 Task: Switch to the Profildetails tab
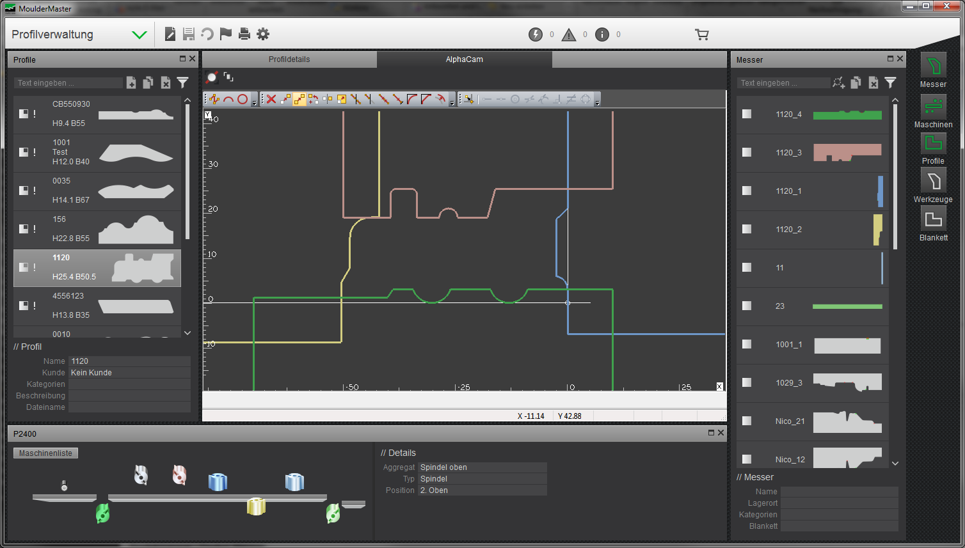click(289, 59)
